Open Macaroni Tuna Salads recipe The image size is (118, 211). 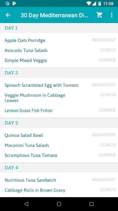[59, 145]
